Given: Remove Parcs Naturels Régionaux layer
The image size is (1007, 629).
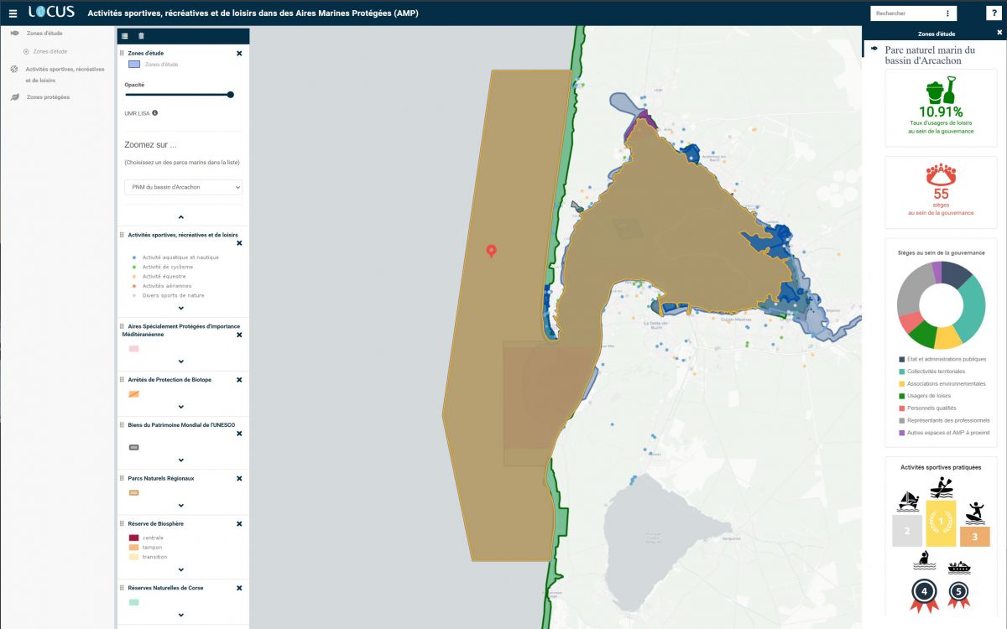Looking at the screenshot, I should tap(239, 478).
